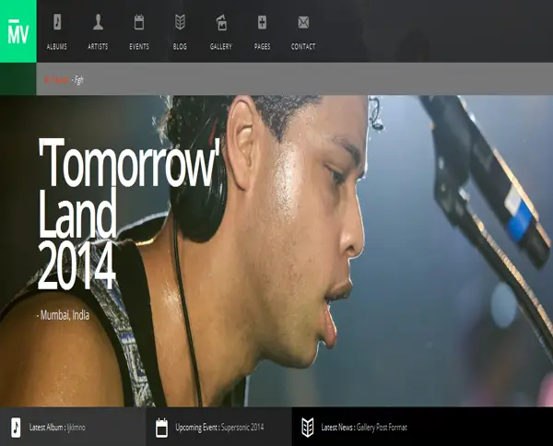Viewport: 553px width, 446px height.
Task: Click the red ticker link text
Action: [x=56, y=79]
